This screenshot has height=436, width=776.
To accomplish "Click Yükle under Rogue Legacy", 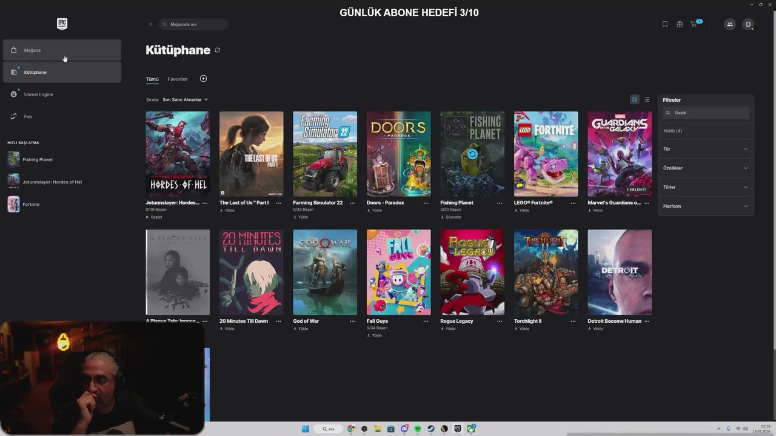I will 448,329.
